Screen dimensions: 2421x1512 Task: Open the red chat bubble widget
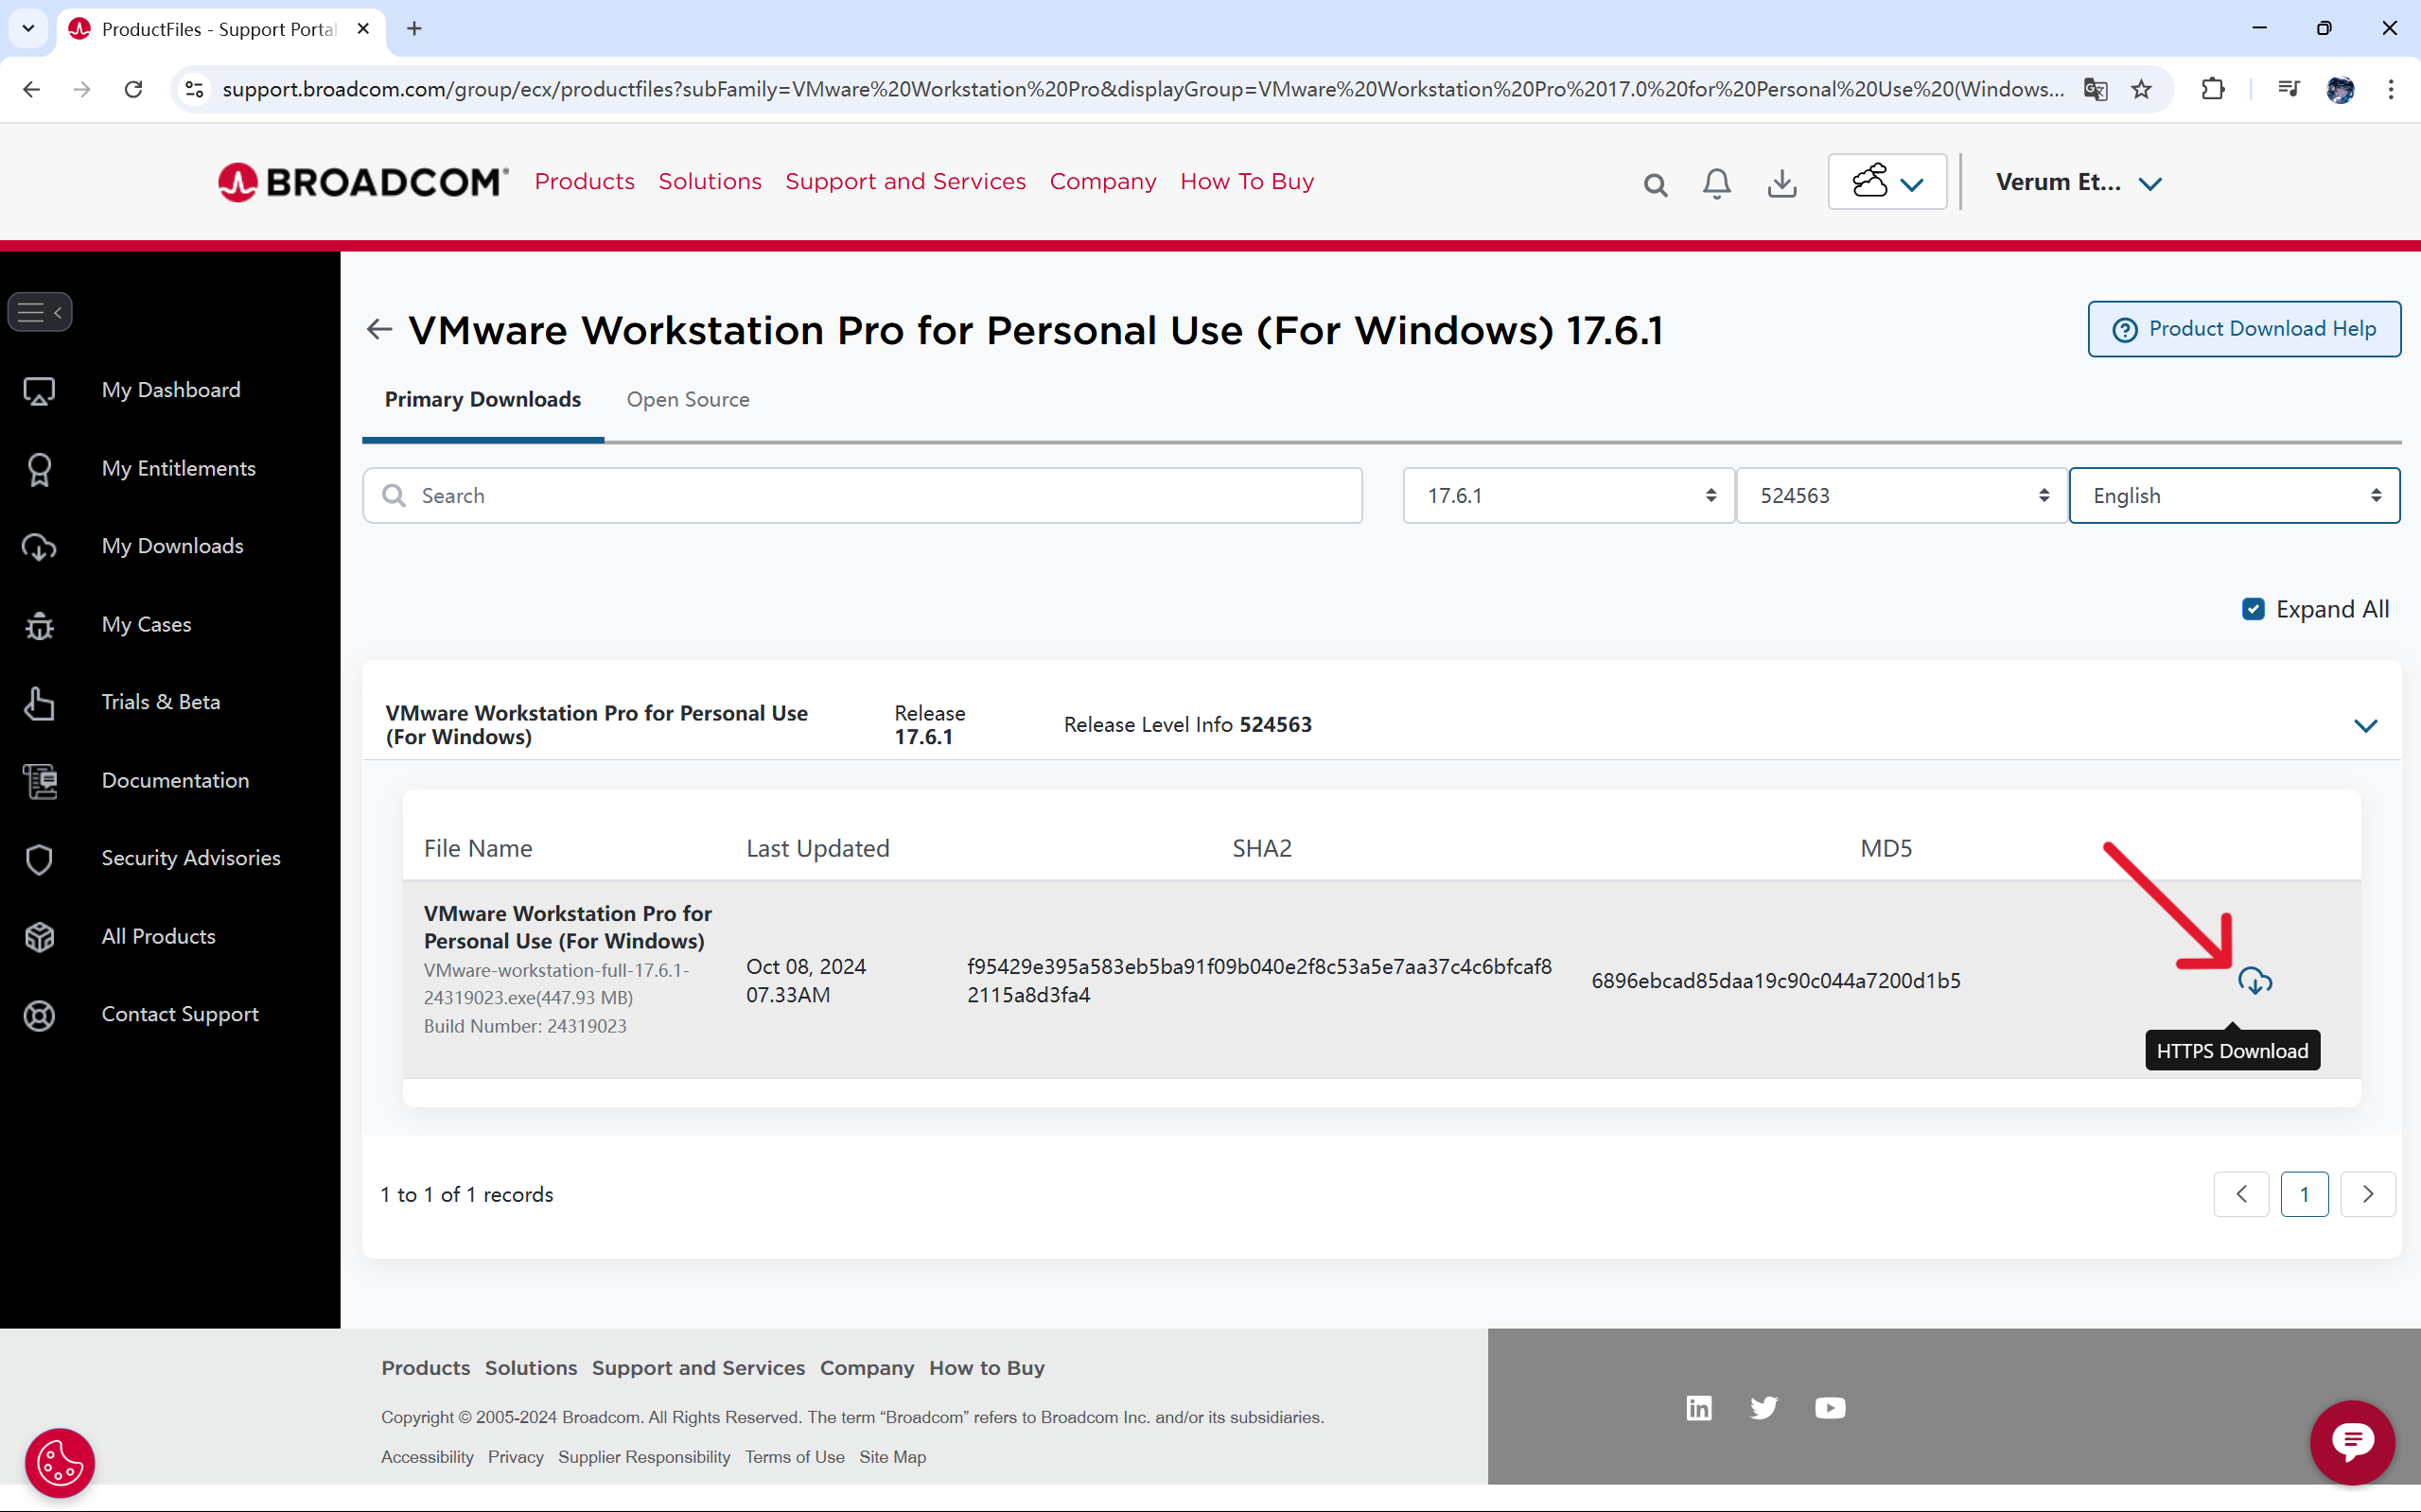2352,1442
